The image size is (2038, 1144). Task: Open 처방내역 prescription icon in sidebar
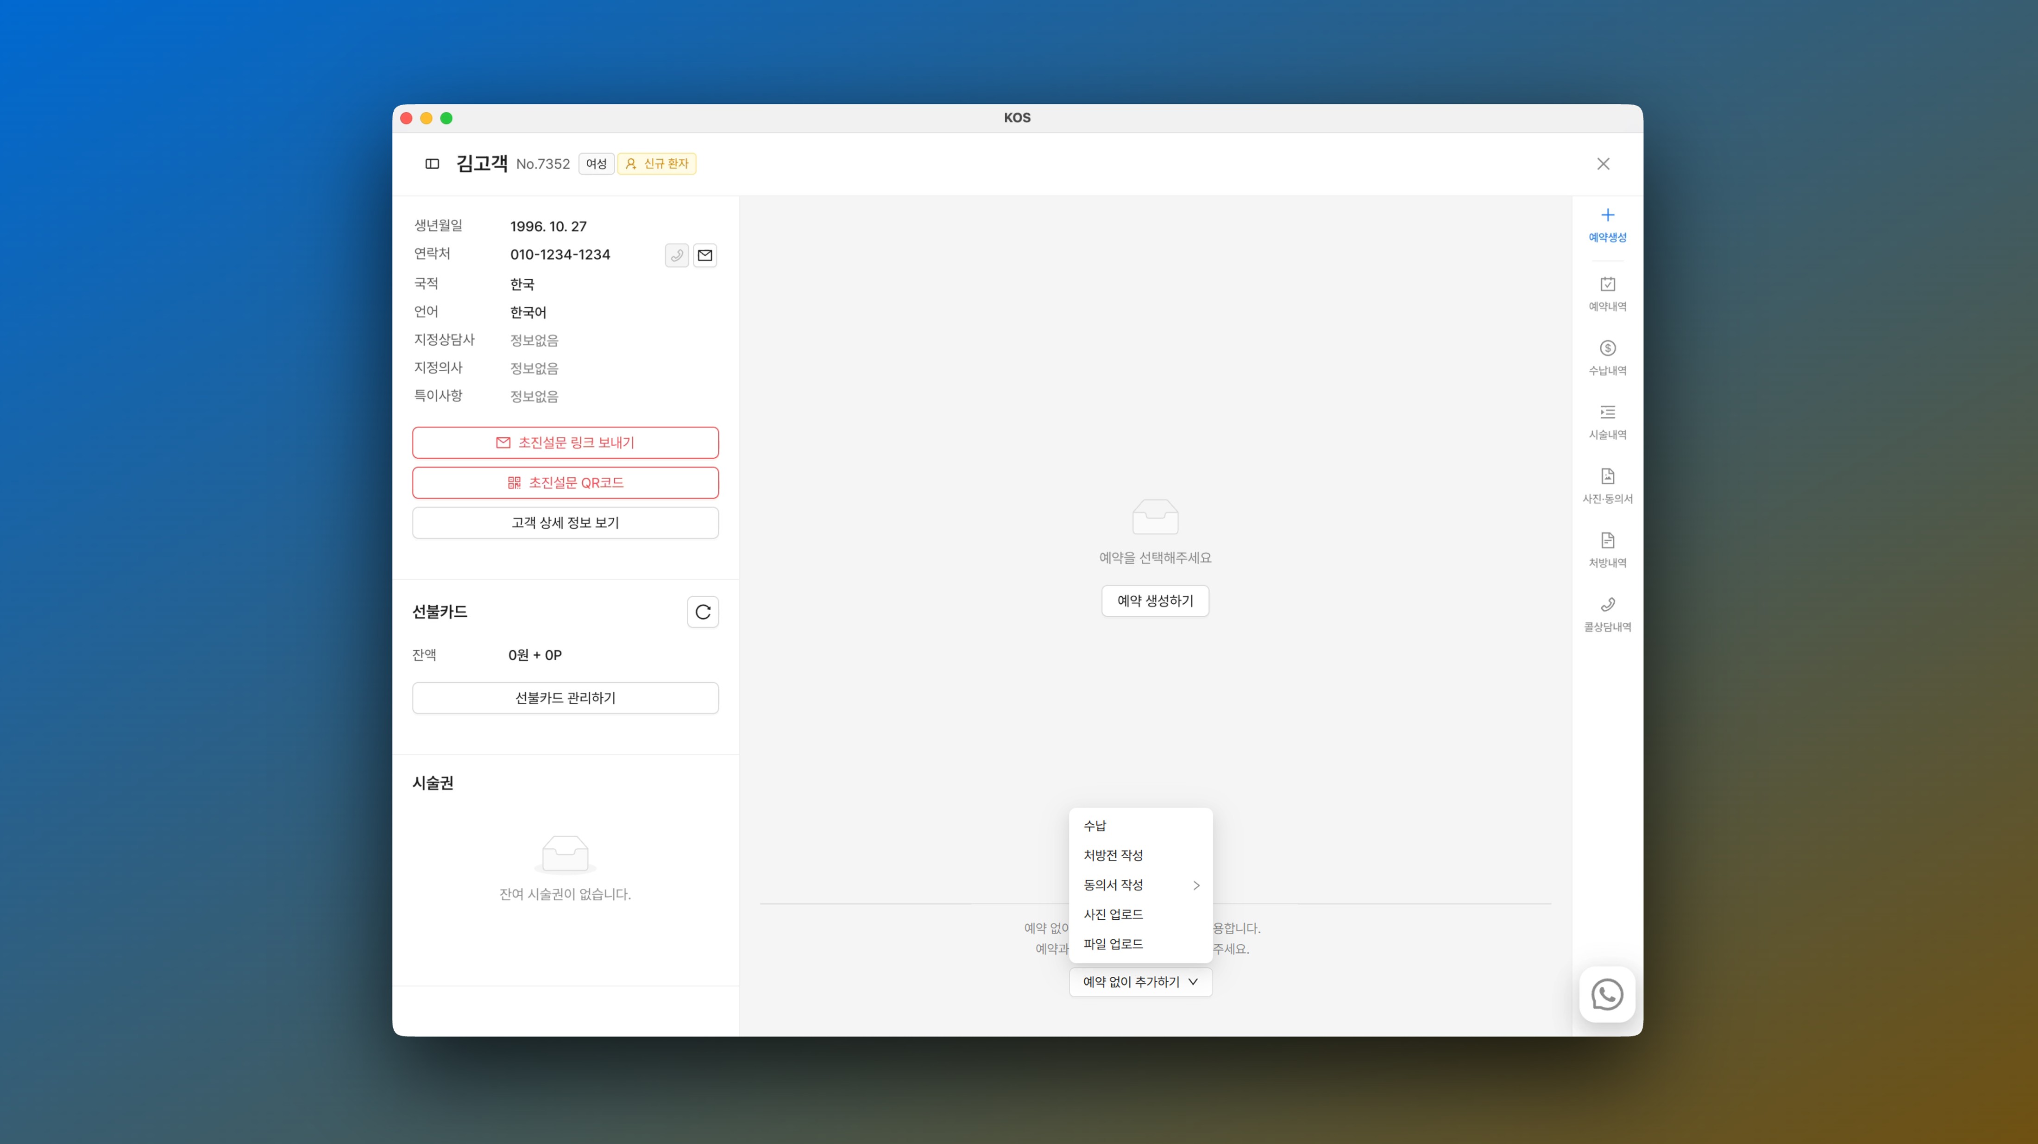click(x=1607, y=541)
